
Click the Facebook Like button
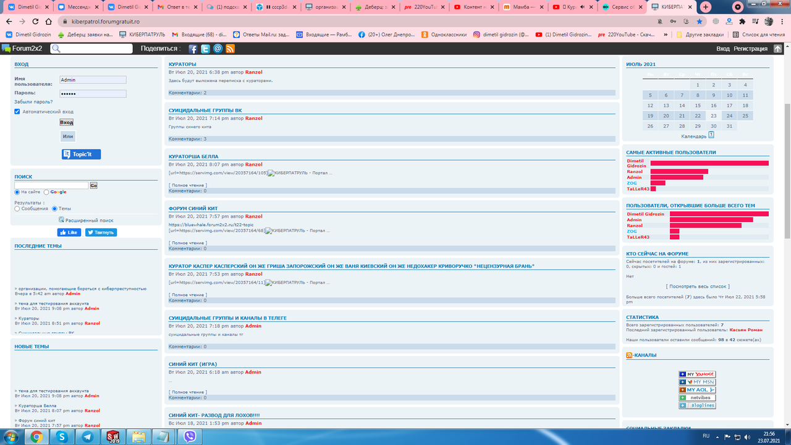coord(69,232)
